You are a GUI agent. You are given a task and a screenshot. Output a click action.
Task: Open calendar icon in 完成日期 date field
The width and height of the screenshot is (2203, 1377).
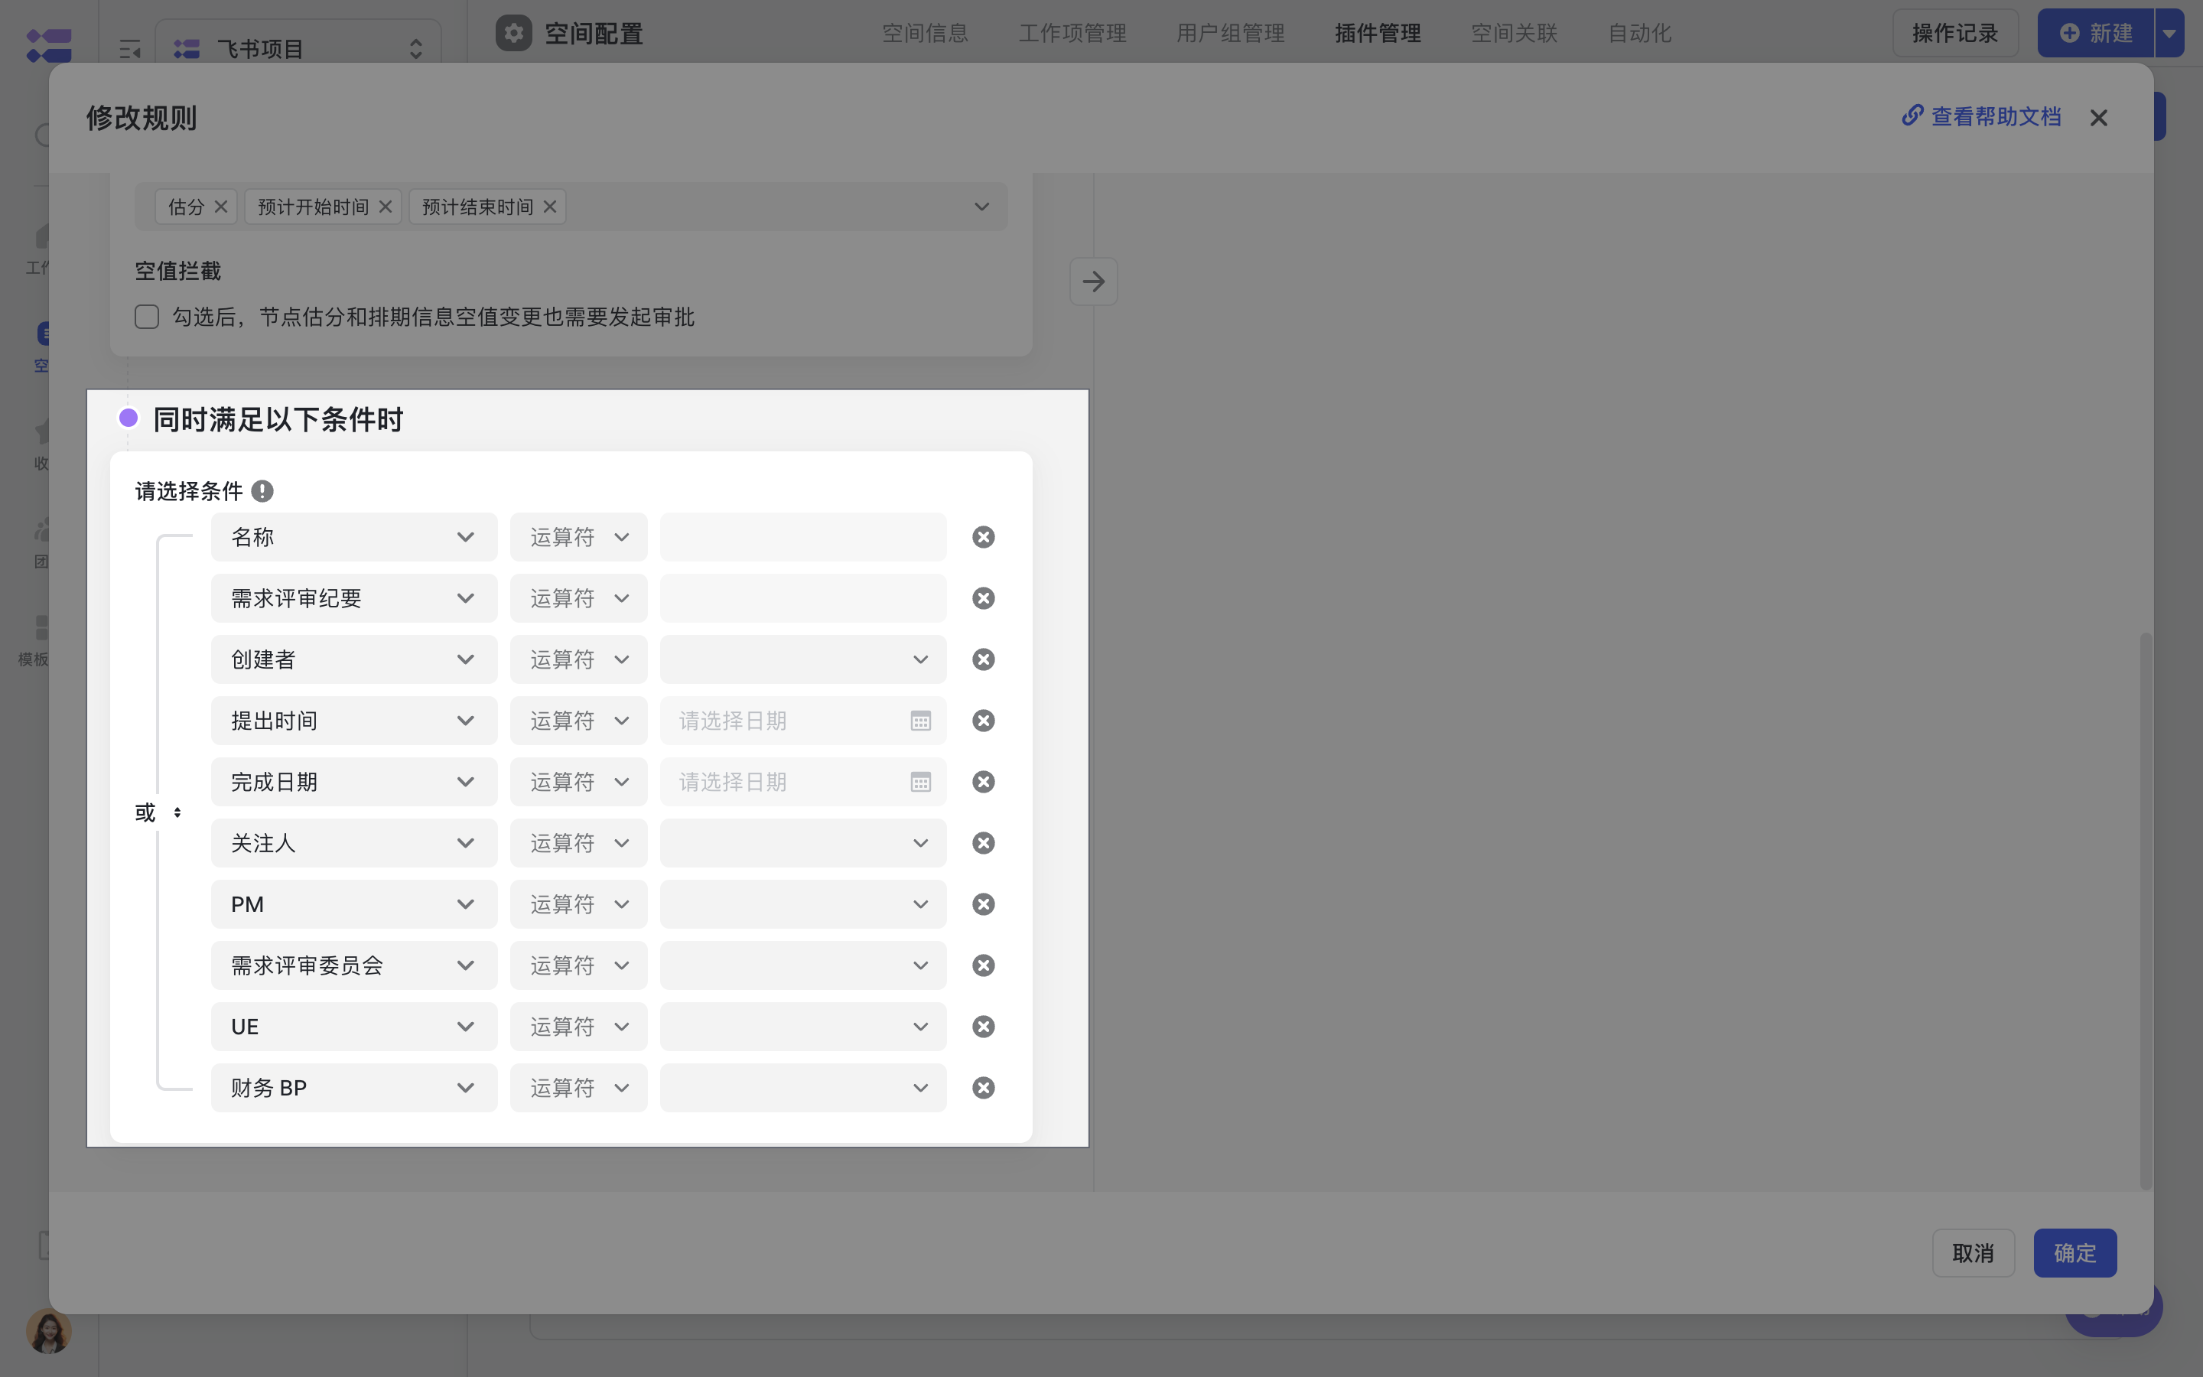pyautogui.click(x=920, y=781)
